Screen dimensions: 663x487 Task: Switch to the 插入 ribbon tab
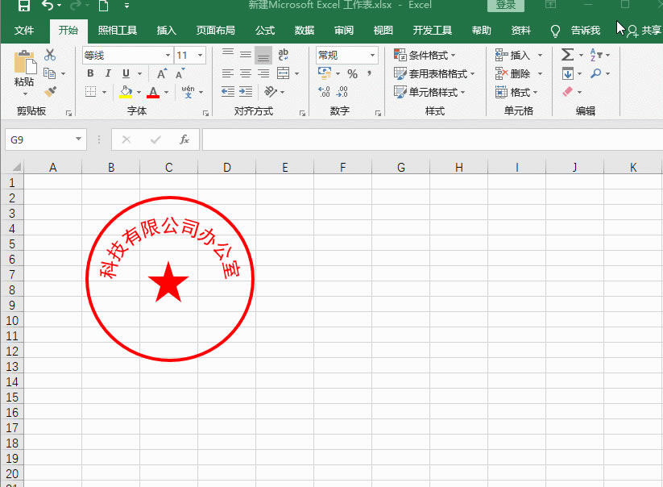[x=166, y=31]
